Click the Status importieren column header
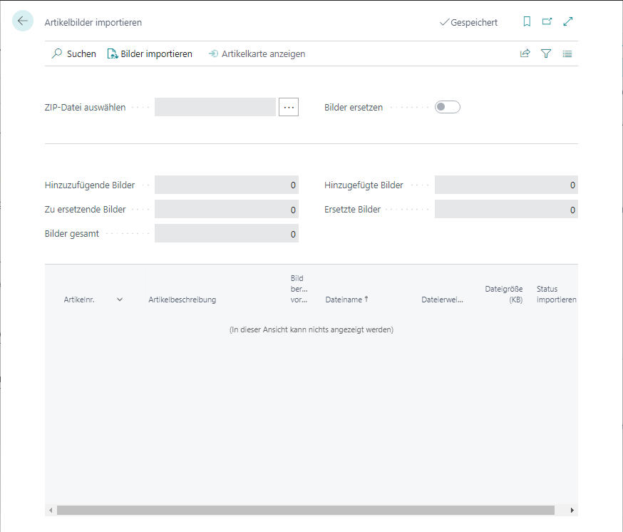Image resolution: width=623 pixels, height=532 pixels. point(556,295)
